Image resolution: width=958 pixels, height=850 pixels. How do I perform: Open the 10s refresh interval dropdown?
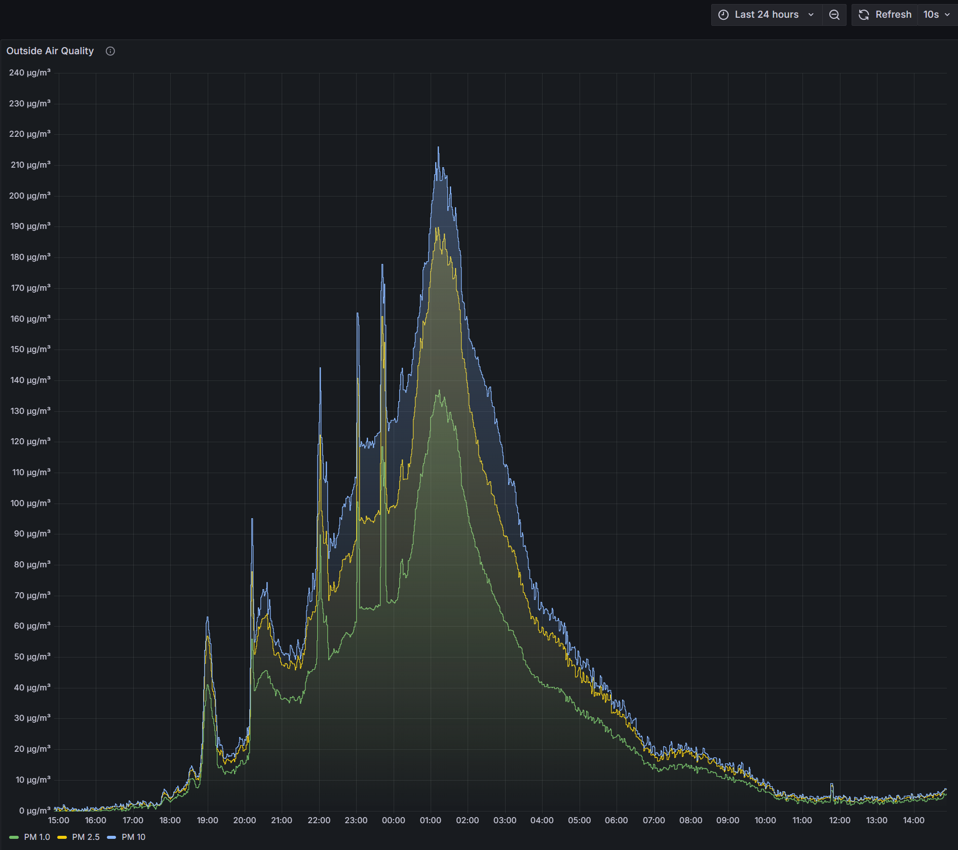tap(937, 15)
